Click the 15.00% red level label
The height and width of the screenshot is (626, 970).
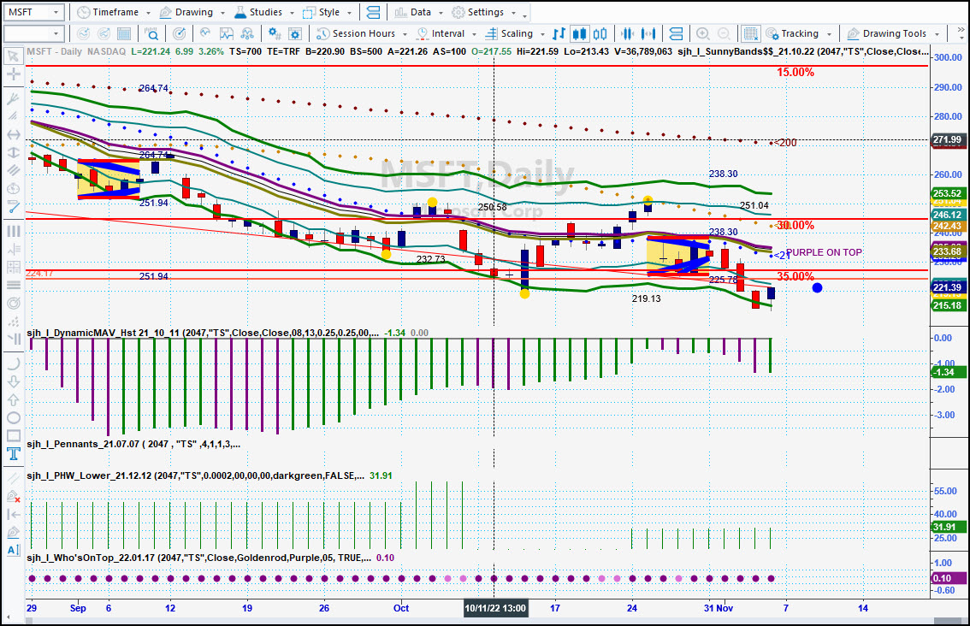(x=796, y=73)
